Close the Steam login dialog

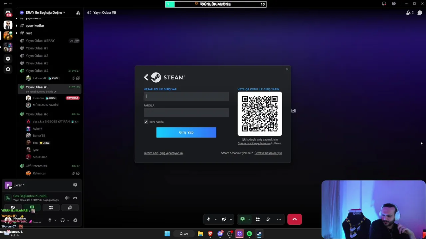coord(287,69)
